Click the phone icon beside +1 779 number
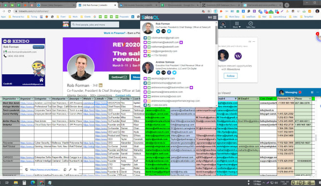This screenshot has height=186, width=321. click(x=149, y=55)
